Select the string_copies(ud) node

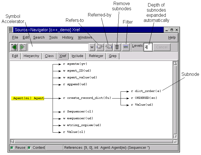[82, 125]
